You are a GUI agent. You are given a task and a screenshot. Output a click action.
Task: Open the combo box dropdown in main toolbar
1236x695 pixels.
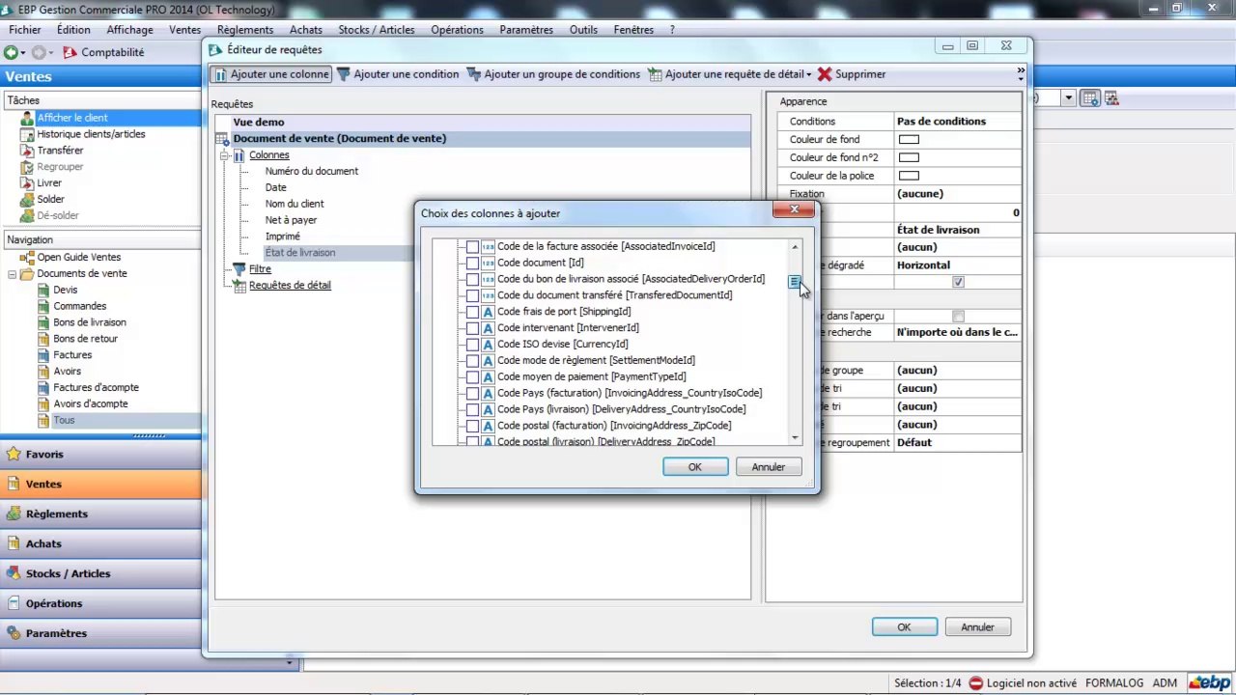(1069, 97)
